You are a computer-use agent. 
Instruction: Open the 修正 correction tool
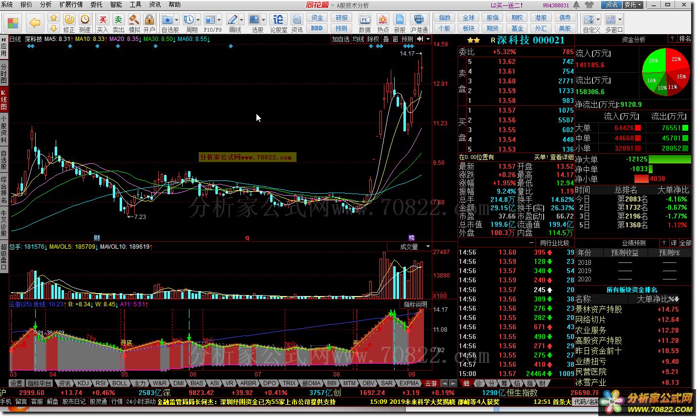(x=69, y=22)
